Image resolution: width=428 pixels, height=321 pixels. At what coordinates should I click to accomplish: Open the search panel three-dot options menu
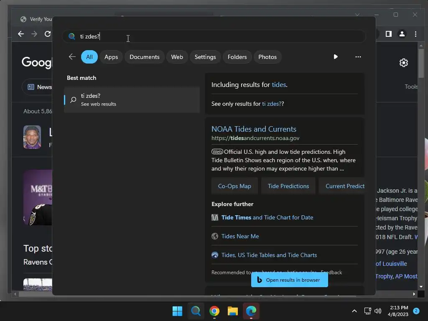[358, 57]
